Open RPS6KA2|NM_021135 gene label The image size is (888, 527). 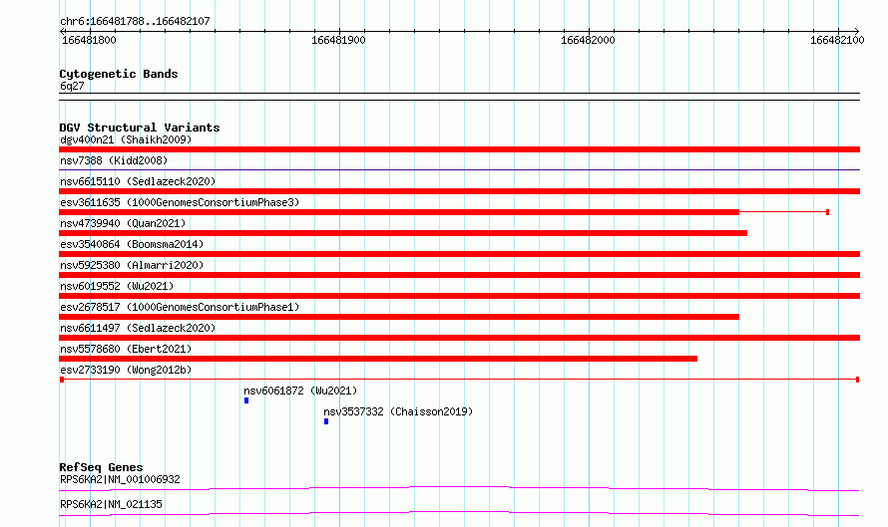pos(111,504)
